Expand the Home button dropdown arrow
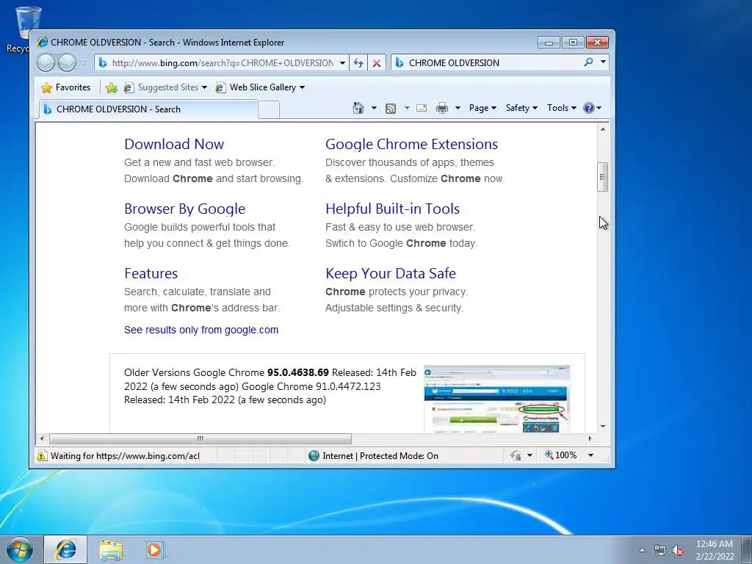Screen dimensions: 752x564 point(374,108)
